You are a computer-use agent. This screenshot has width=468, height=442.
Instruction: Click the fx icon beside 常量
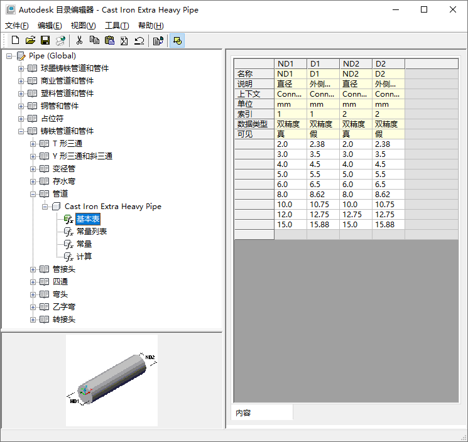pos(68,244)
